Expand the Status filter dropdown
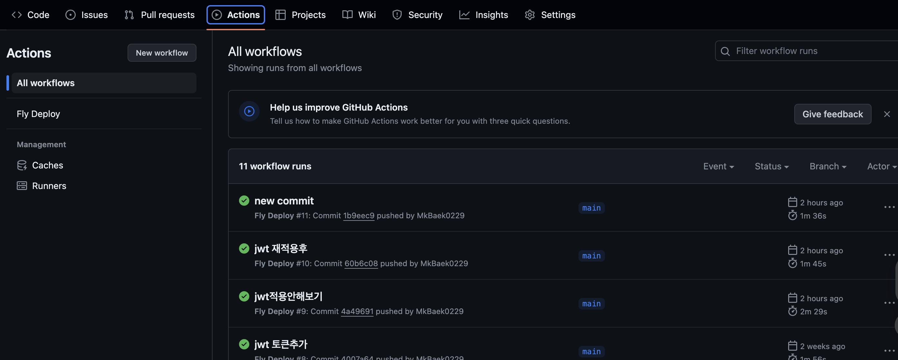 (771, 166)
